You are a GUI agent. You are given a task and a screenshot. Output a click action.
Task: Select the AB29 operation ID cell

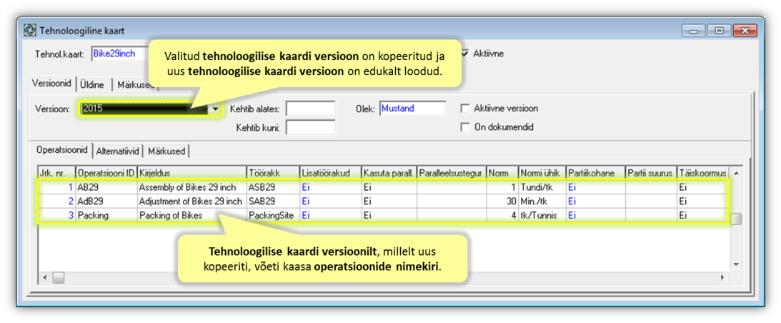(106, 187)
